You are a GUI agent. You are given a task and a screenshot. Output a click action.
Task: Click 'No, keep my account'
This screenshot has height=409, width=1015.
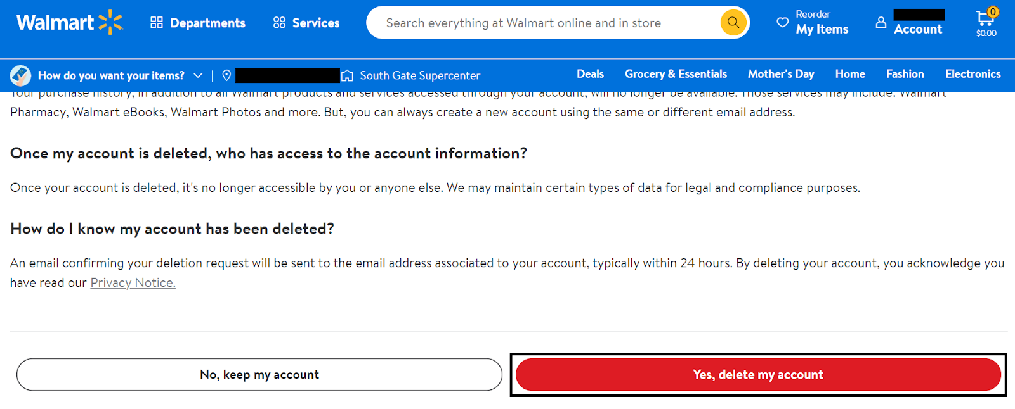click(x=259, y=374)
